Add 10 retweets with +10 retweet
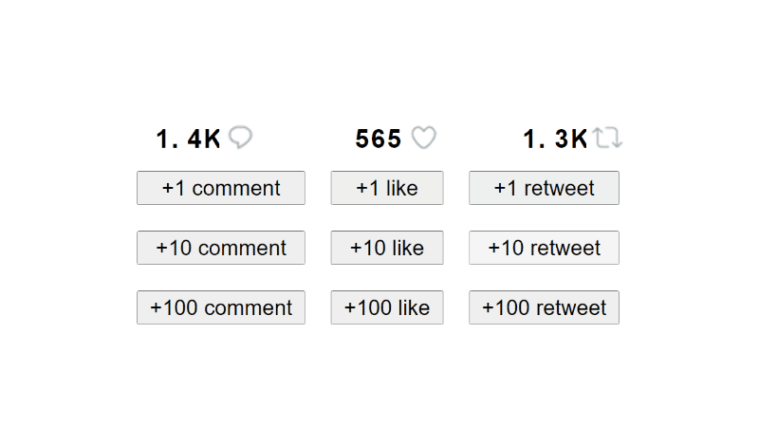 (x=544, y=248)
